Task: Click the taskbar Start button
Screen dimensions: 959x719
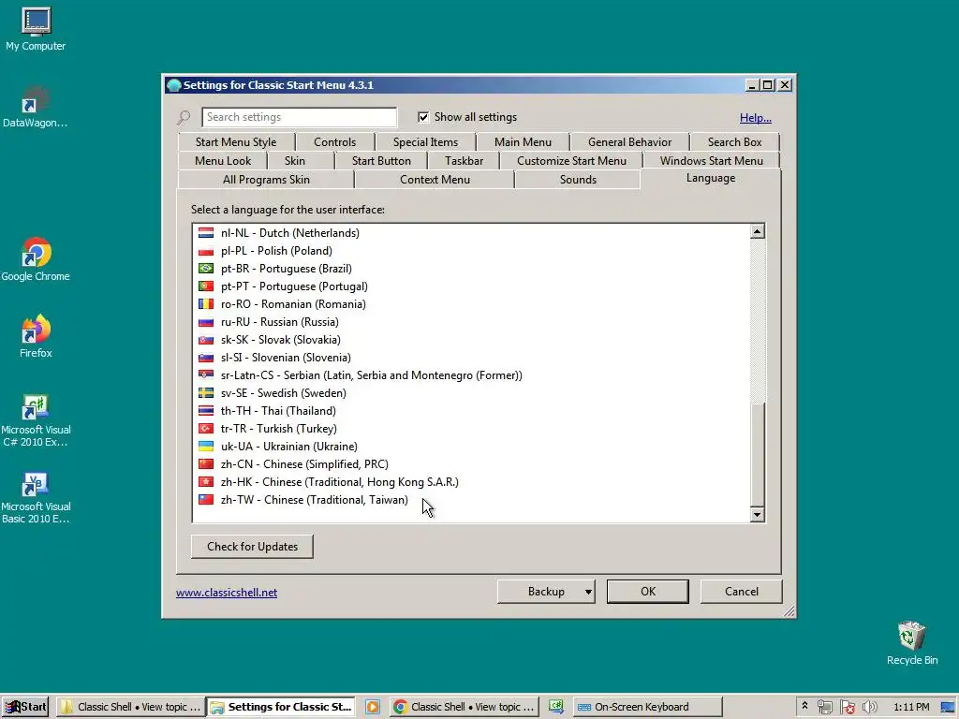Action: (25, 707)
